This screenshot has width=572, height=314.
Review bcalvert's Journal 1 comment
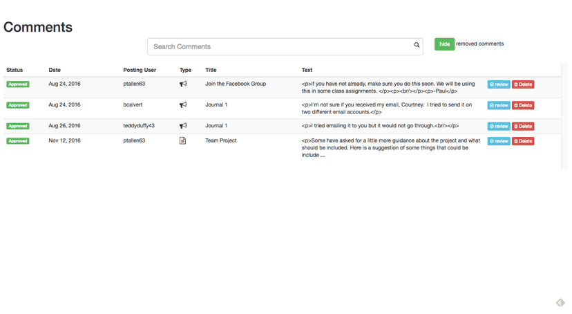(x=499, y=105)
